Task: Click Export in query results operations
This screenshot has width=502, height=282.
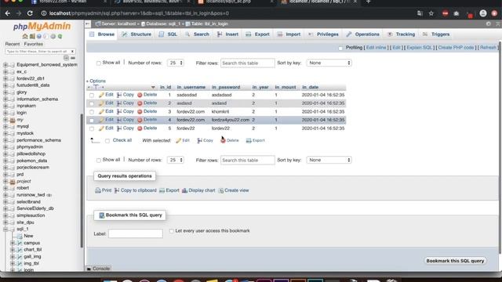Action: pos(169,190)
